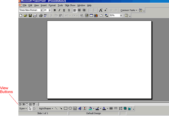
Task: Align text left
Action: click(x=75, y=10)
